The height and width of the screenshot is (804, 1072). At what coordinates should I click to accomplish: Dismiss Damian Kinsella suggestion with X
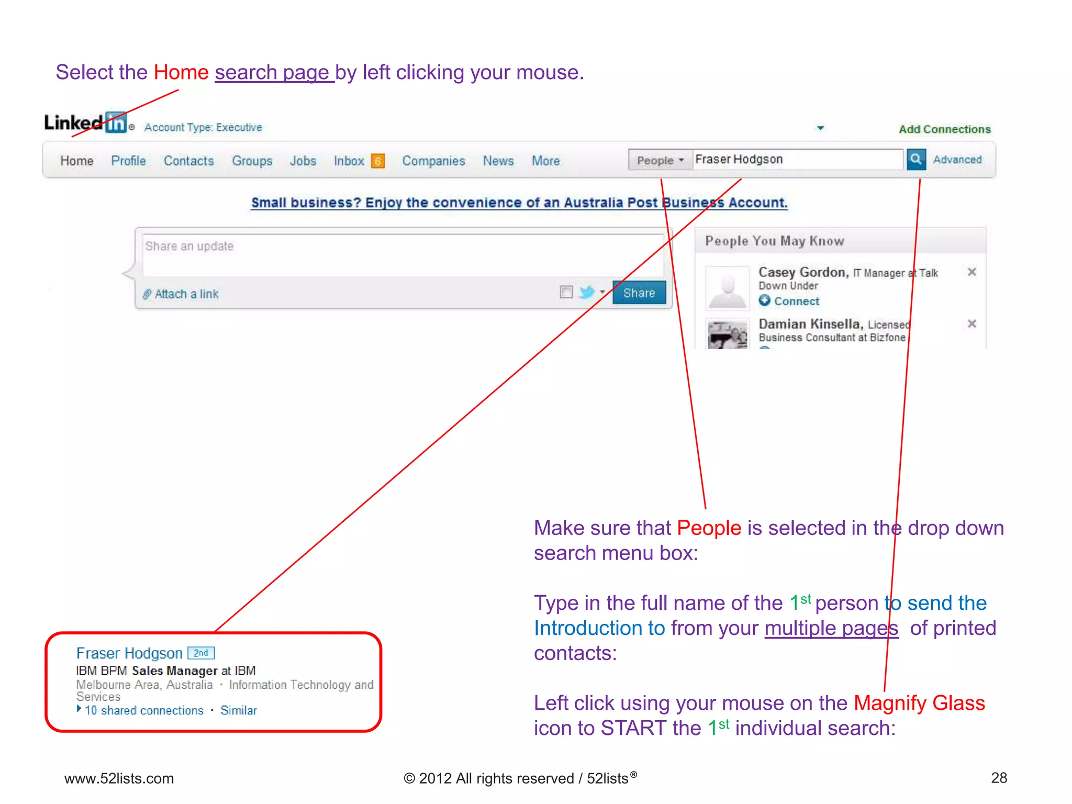971,323
